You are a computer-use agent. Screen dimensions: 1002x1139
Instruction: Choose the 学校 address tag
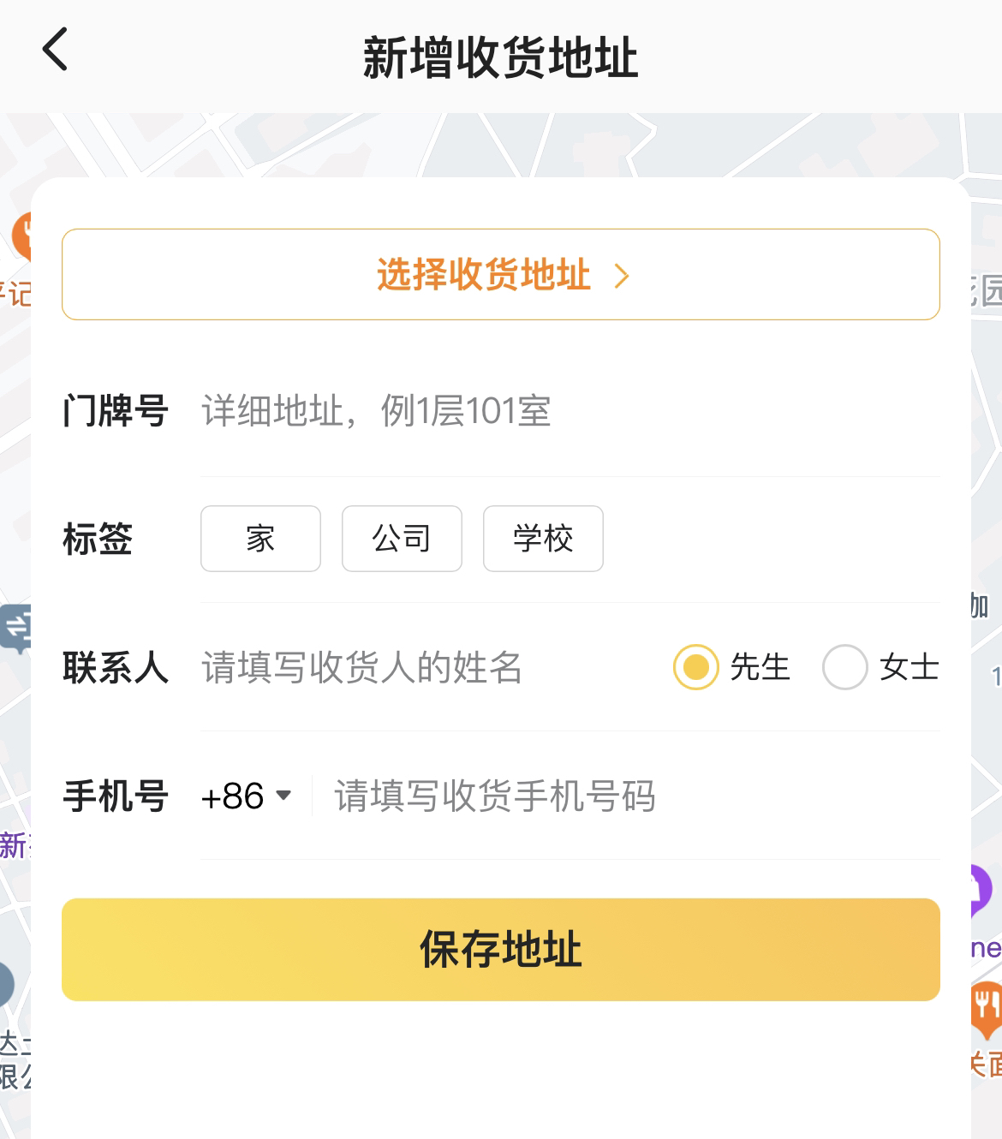click(543, 539)
